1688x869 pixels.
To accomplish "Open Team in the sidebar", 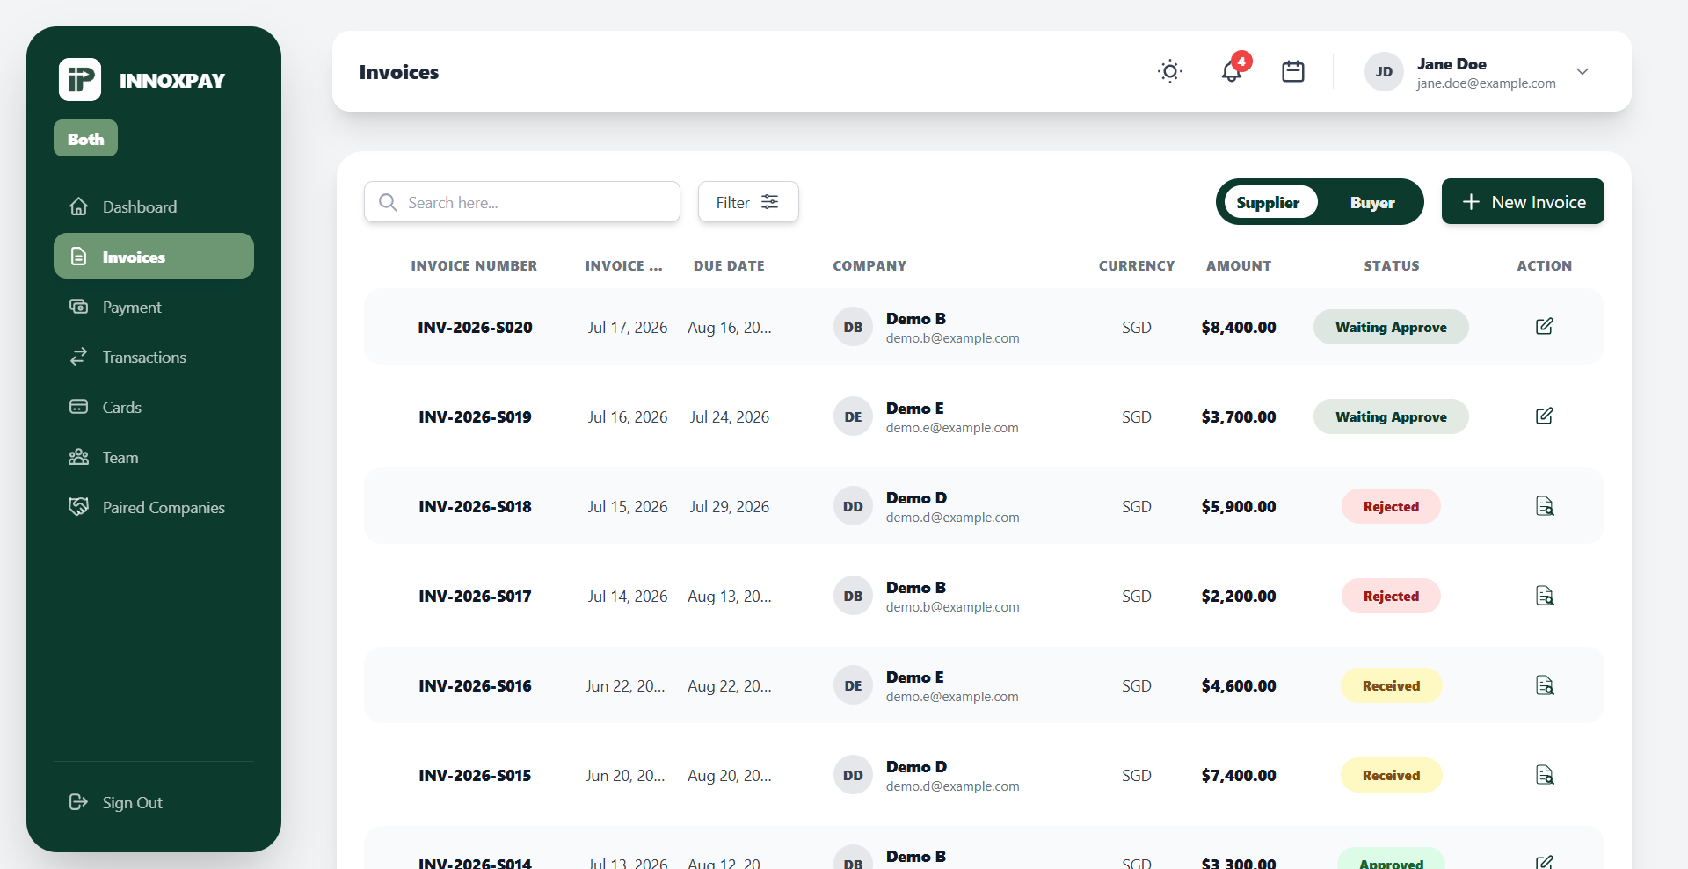I will pos(154,457).
